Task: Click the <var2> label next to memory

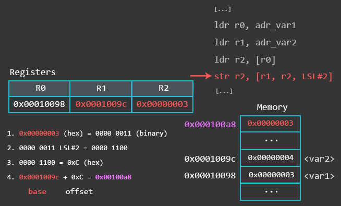Action: (x=319, y=159)
